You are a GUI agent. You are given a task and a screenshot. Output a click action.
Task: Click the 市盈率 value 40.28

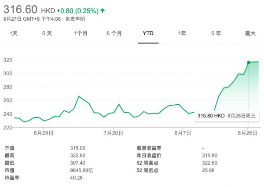[x=76, y=177]
